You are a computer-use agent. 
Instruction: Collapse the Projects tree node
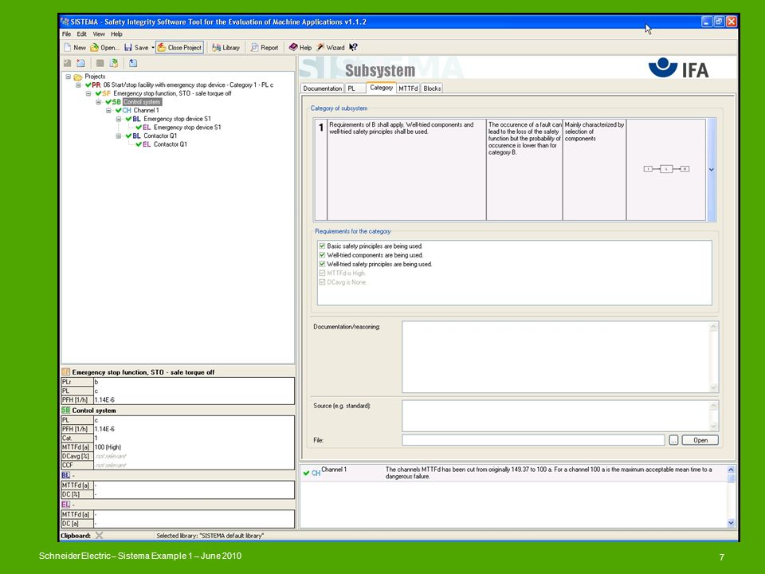click(69, 77)
